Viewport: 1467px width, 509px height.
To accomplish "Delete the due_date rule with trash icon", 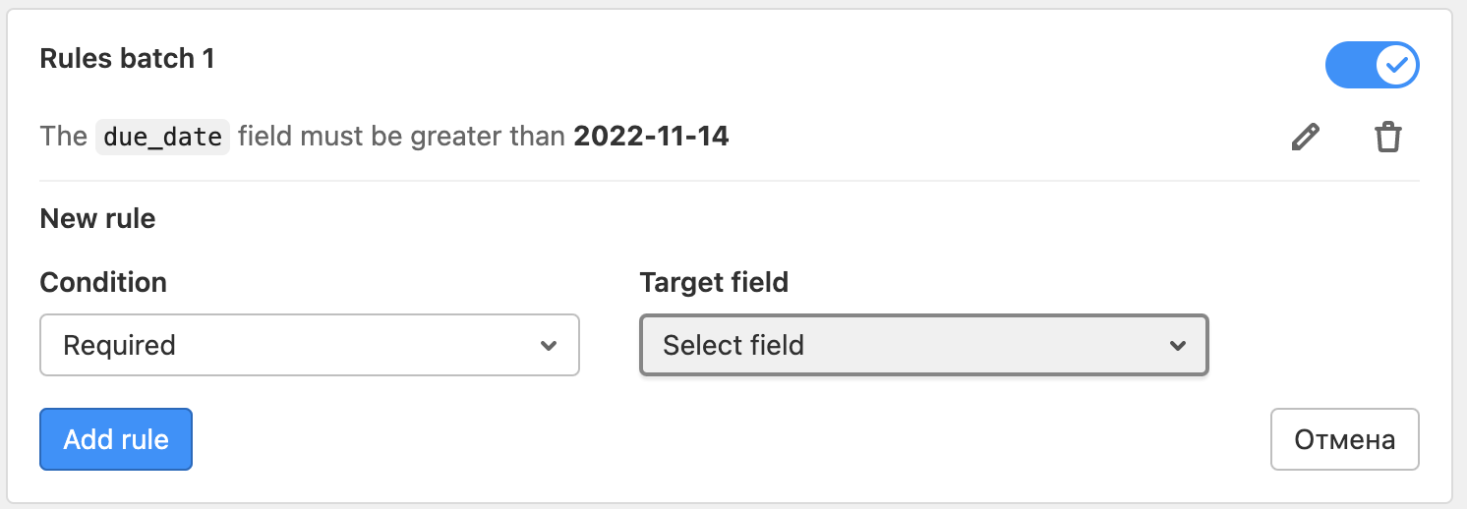I will (1387, 138).
